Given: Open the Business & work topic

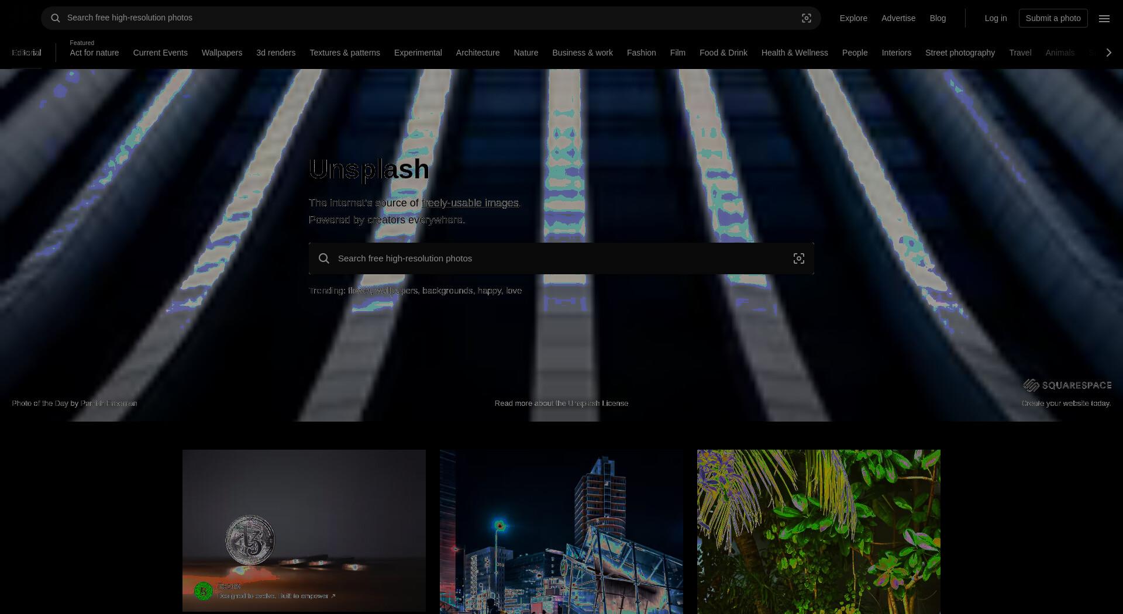Looking at the screenshot, I should (x=583, y=53).
